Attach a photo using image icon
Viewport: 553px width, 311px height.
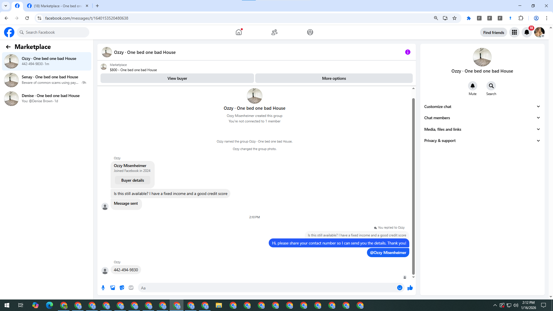pyautogui.click(x=113, y=288)
